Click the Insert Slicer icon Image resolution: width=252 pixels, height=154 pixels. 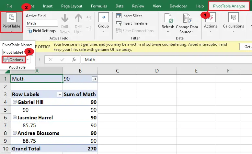pyautogui.click(x=119, y=16)
